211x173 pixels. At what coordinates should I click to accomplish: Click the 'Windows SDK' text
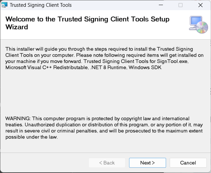[x=147, y=68]
